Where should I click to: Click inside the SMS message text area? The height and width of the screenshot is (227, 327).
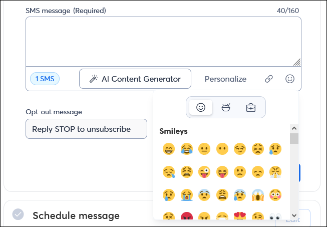coord(163,42)
